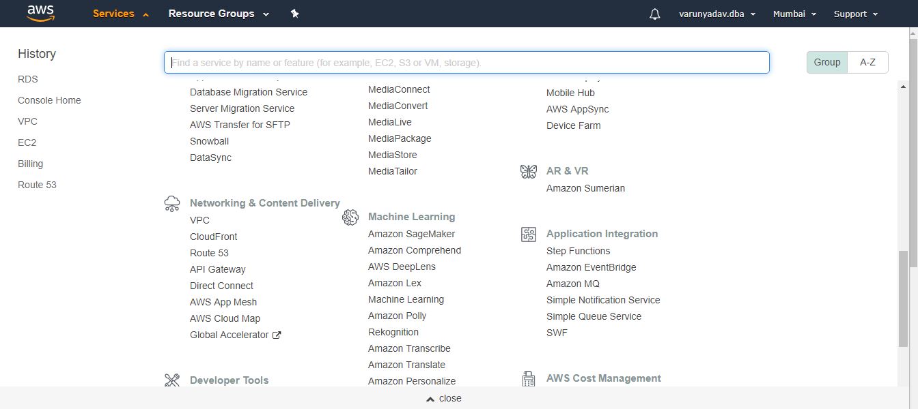This screenshot has height=409, width=918.
Task: Open the Mumbai region selector
Action: tap(794, 14)
